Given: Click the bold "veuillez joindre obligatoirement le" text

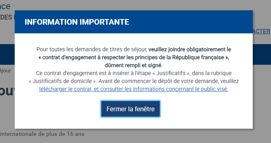Looking at the screenshot, I should coord(190,50).
